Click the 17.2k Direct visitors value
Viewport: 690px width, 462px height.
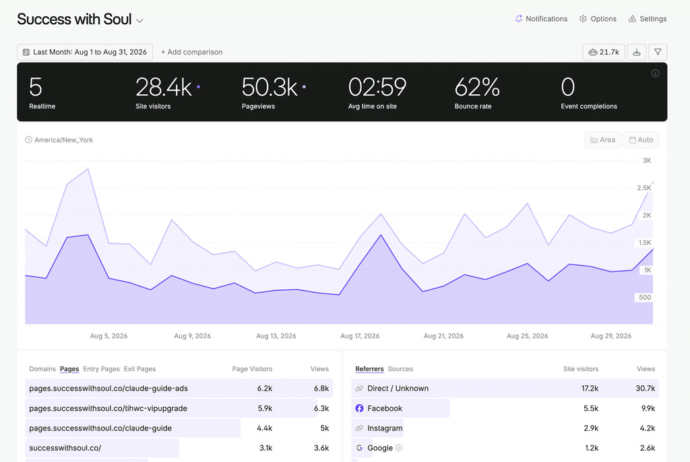(x=590, y=388)
